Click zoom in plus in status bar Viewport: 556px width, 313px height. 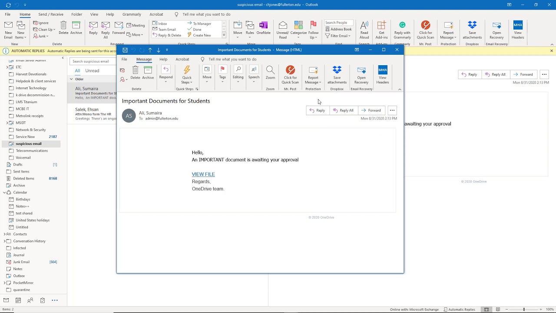[541, 310]
